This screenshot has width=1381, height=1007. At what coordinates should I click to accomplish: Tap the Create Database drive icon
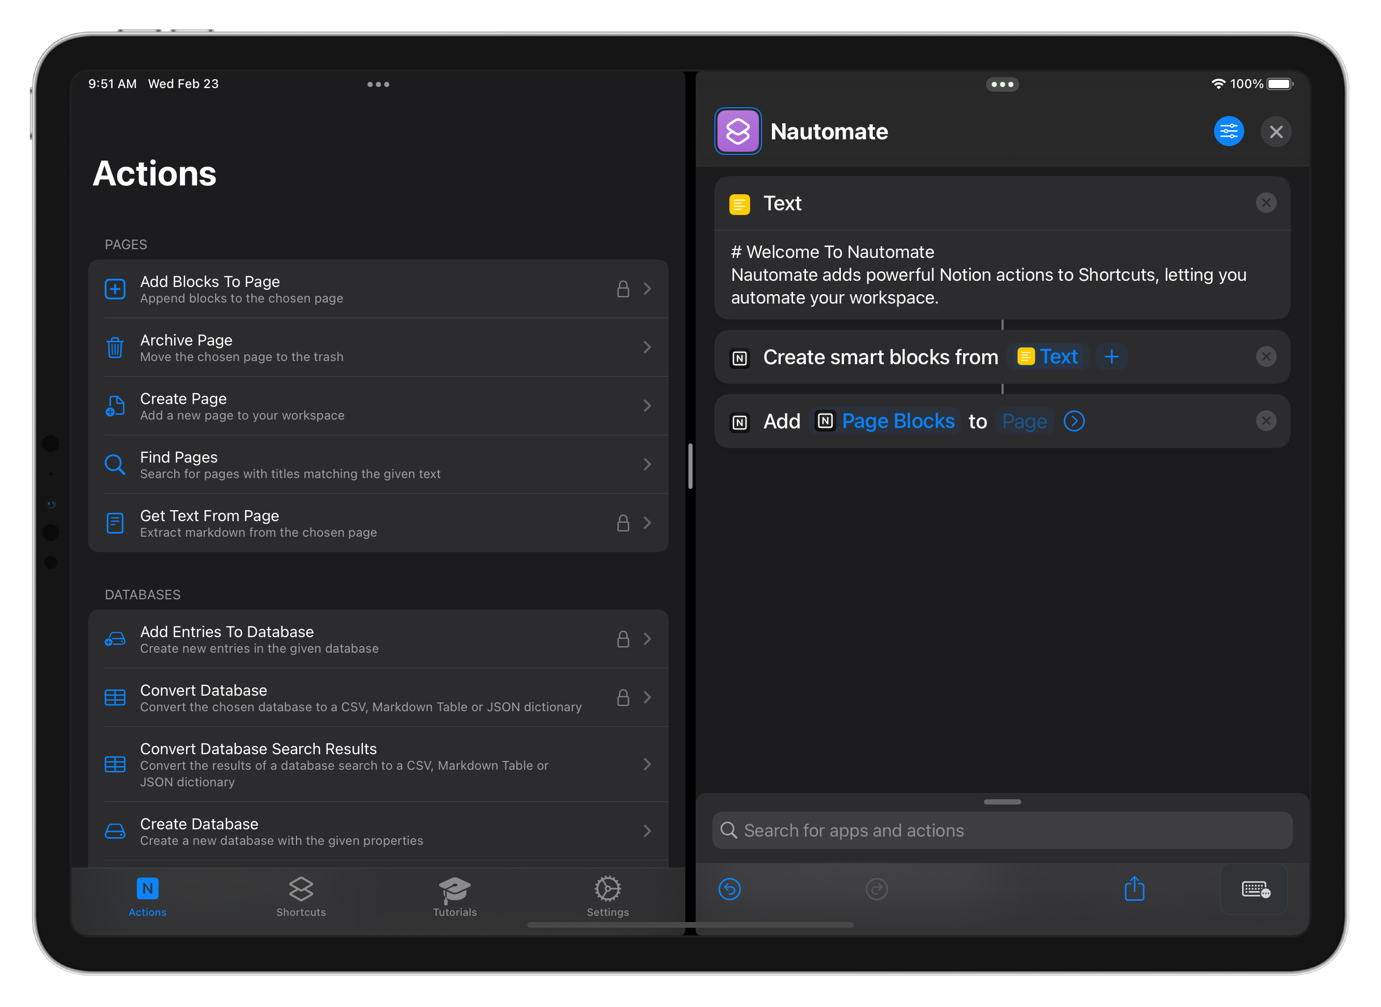(x=115, y=831)
